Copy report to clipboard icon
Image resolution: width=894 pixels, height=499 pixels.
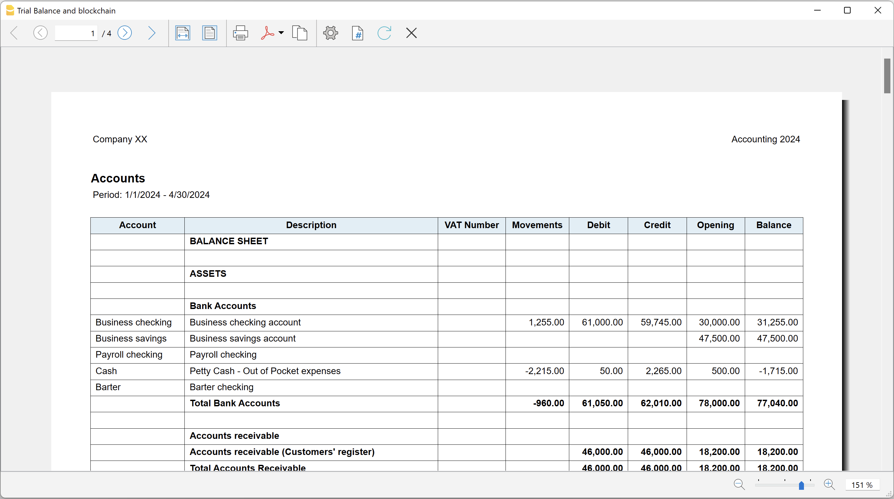299,33
